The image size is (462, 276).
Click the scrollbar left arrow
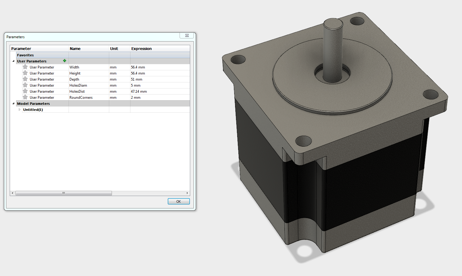(x=12, y=193)
